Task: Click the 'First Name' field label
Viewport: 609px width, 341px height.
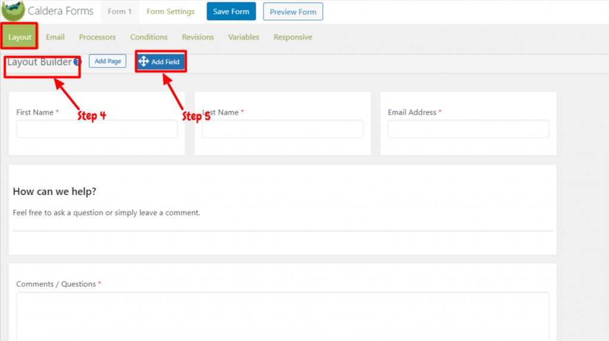Action: click(35, 112)
